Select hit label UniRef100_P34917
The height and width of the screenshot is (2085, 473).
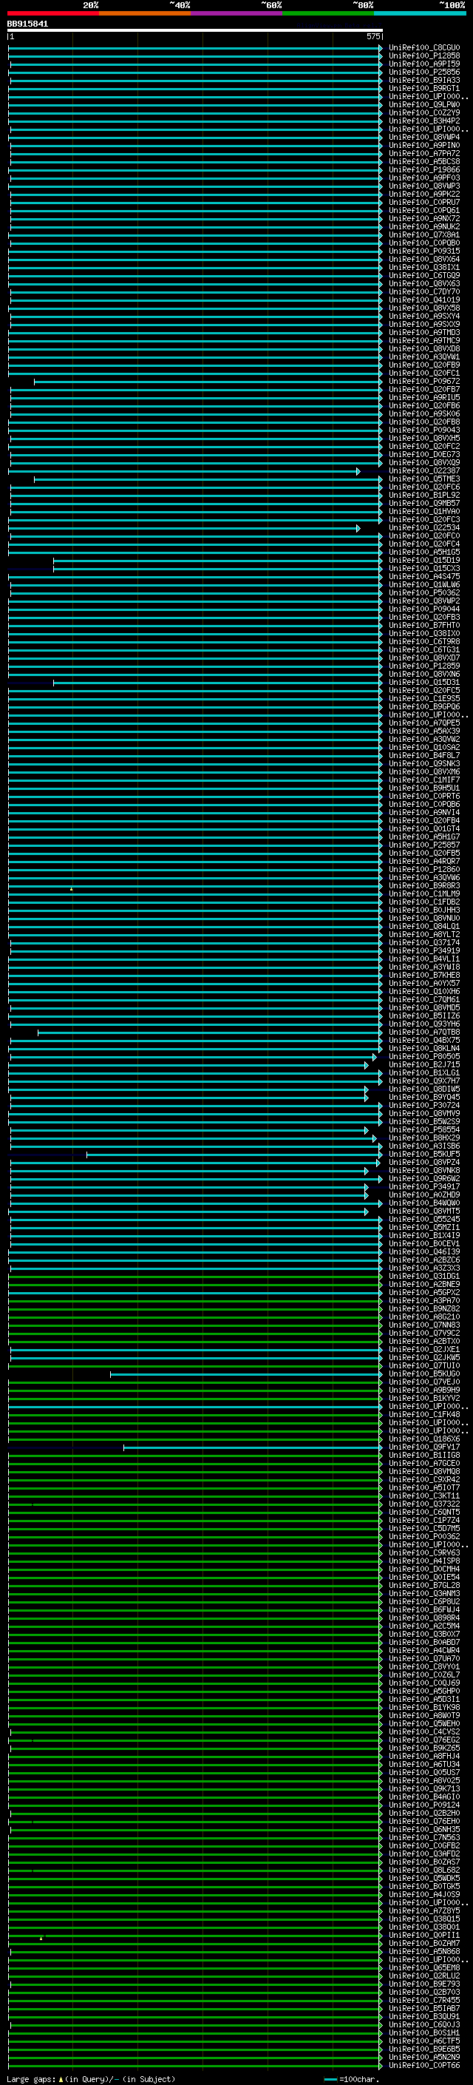point(423,1186)
